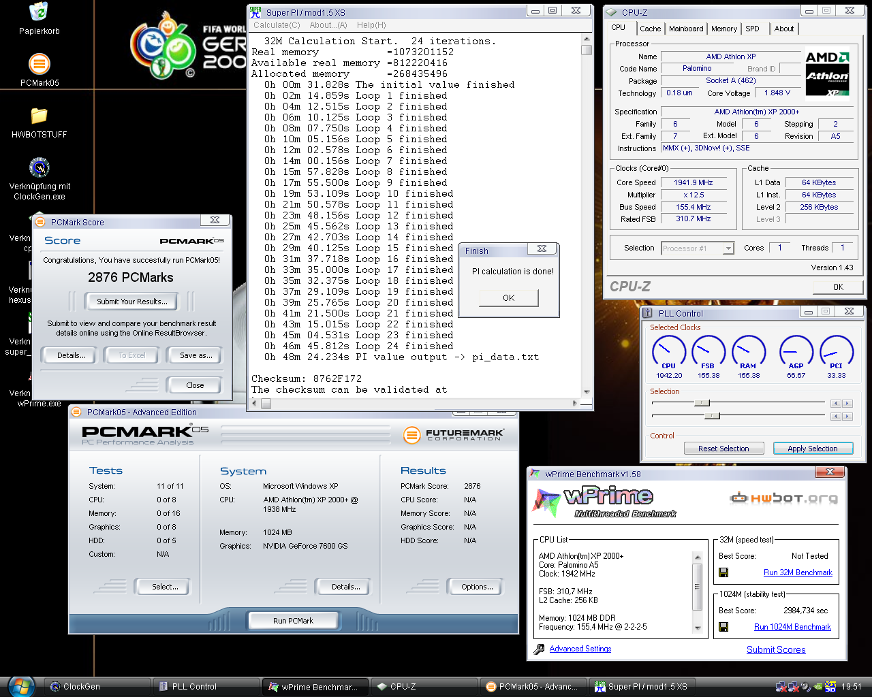Click Run 32M Benchmark link
872x697 pixels.
pyautogui.click(x=798, y=573)
